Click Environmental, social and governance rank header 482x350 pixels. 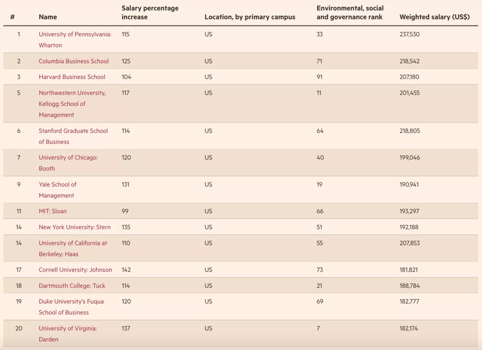click(350, 13)
